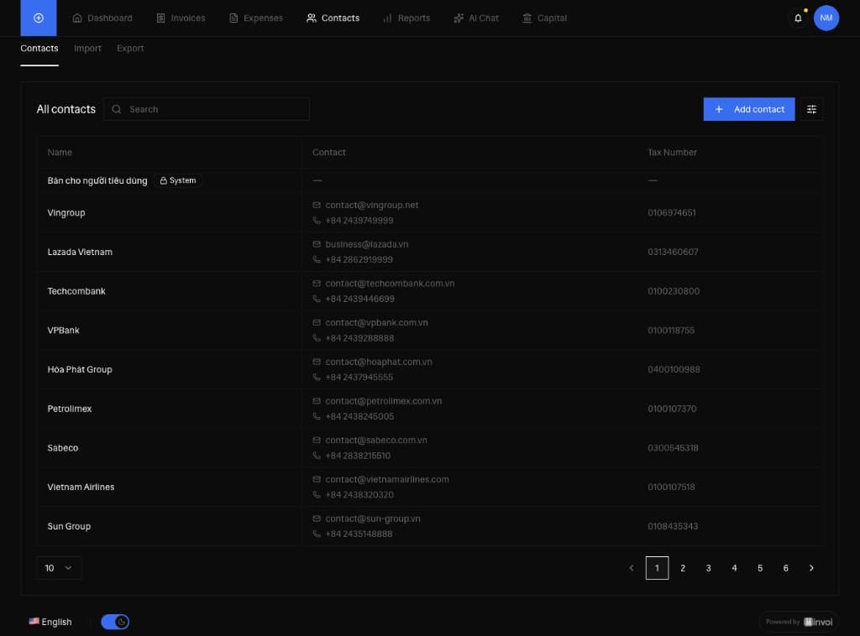This screenshot has height=636, width=860.
Task: Click the envelope icon for Vietnam Airlines
Action: point(317,479)
